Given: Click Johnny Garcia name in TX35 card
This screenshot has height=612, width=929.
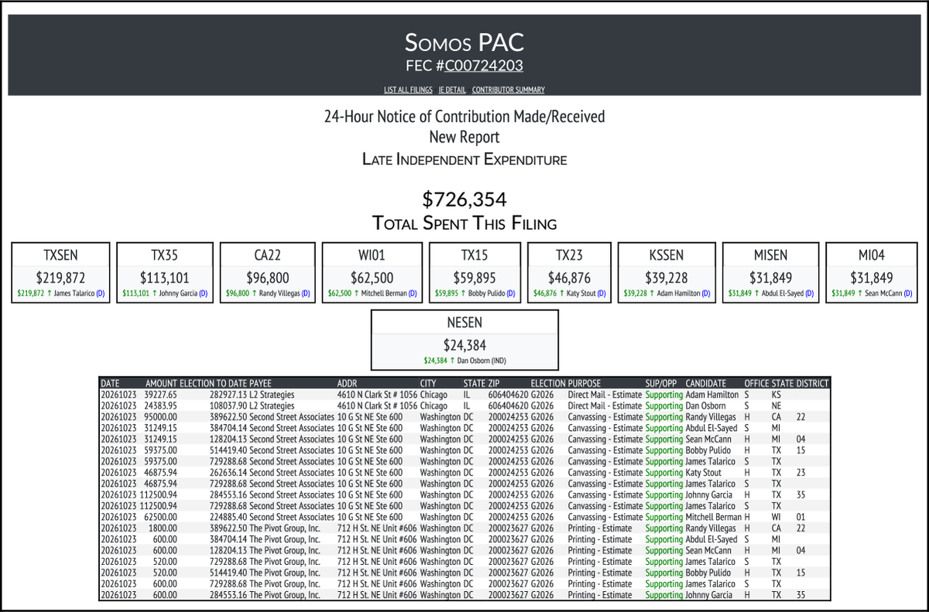Looking at the screenshot, I should (178, 294).
